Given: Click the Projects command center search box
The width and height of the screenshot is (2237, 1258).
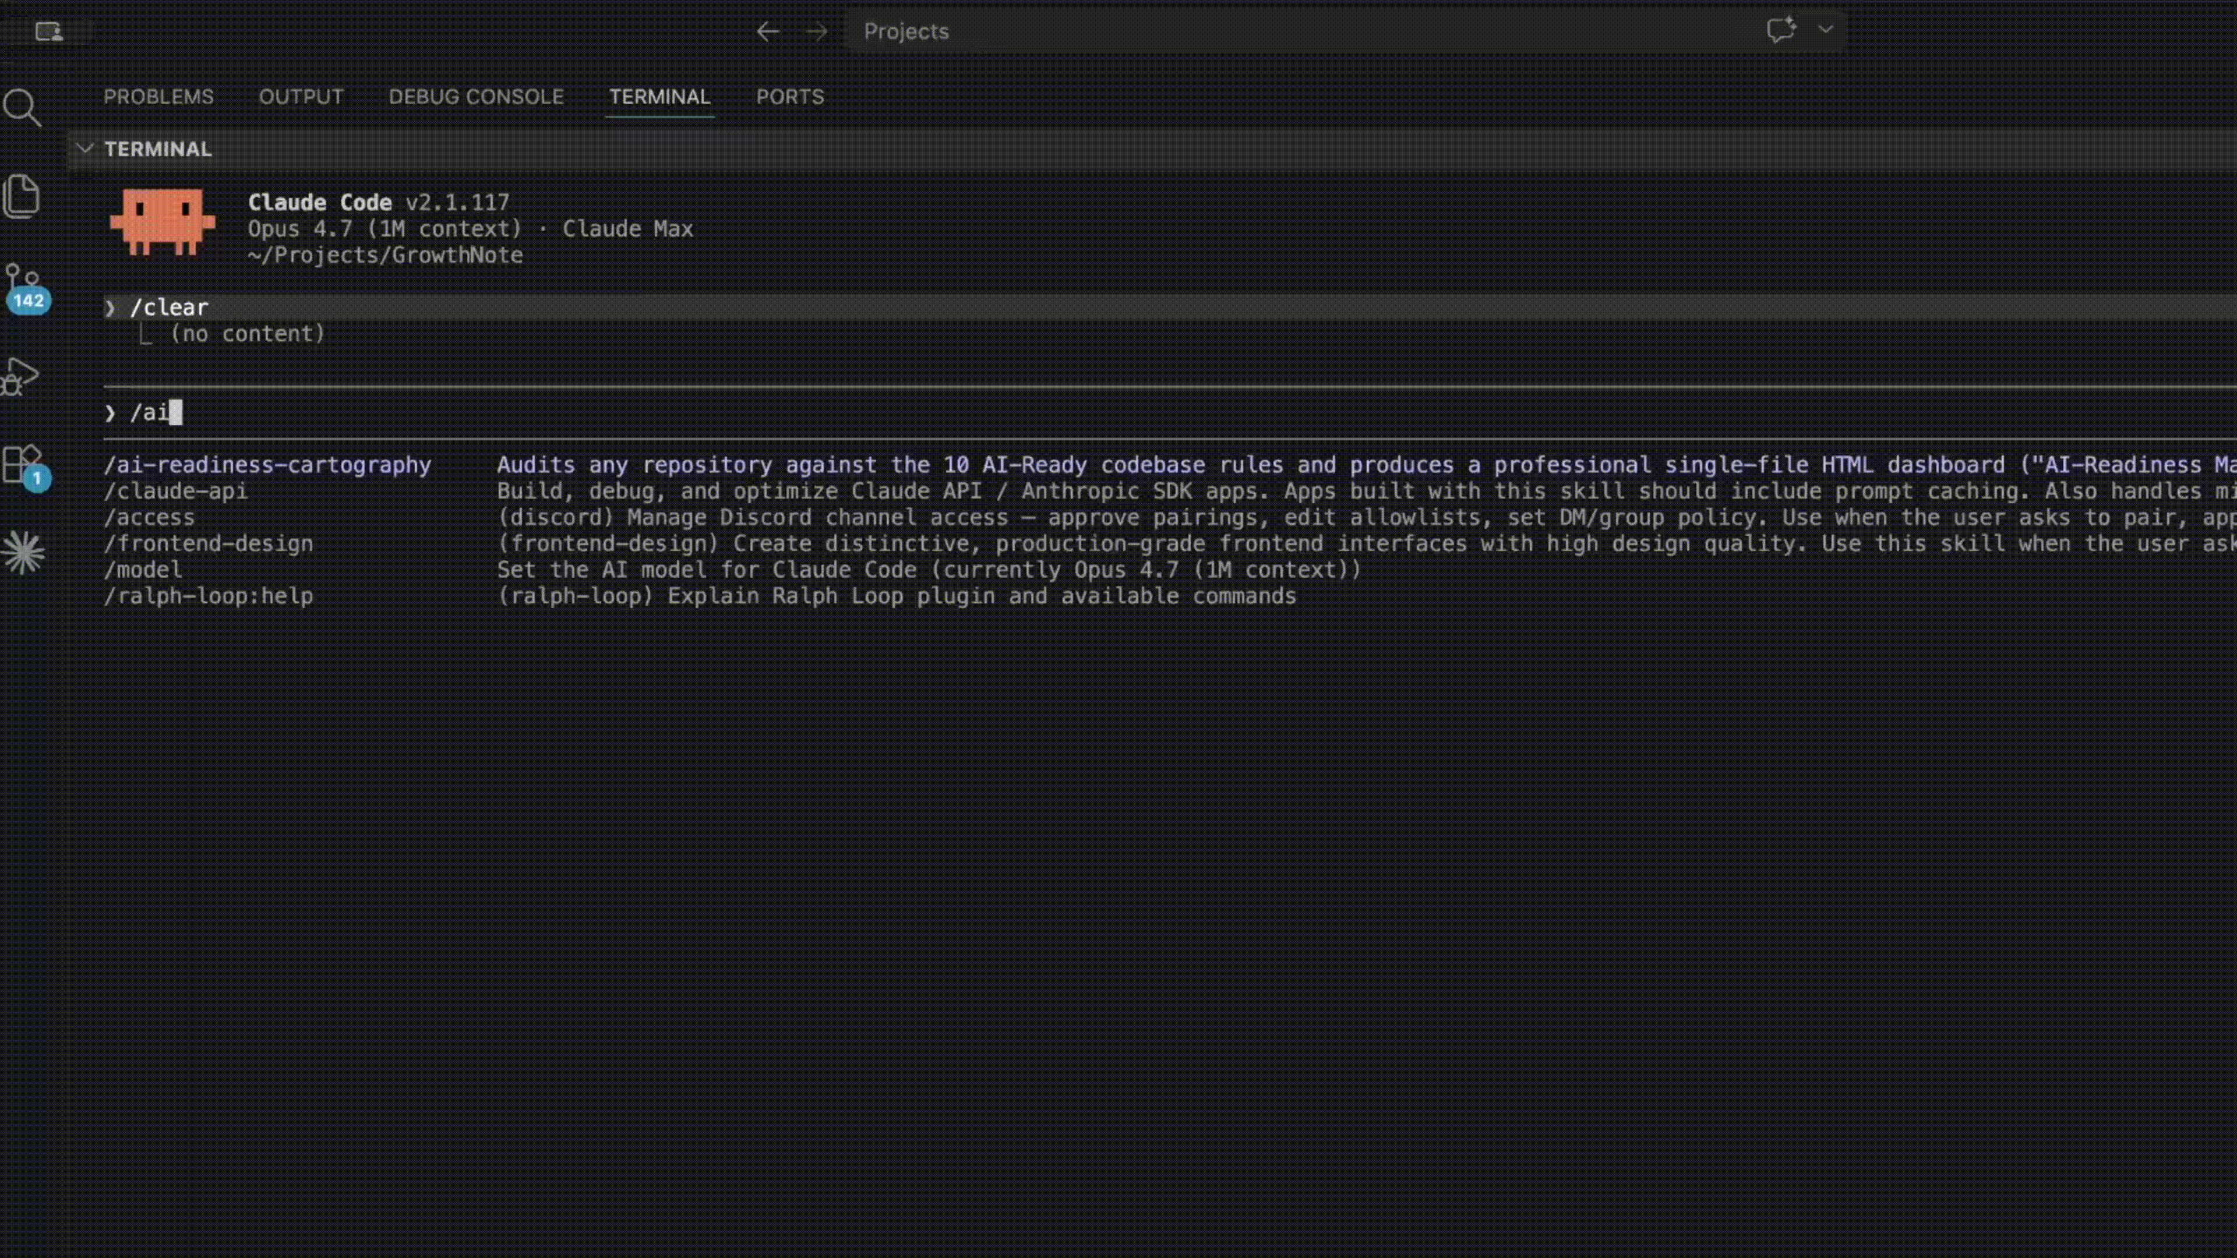Looking at the screenshot, I should [1345, 31].
